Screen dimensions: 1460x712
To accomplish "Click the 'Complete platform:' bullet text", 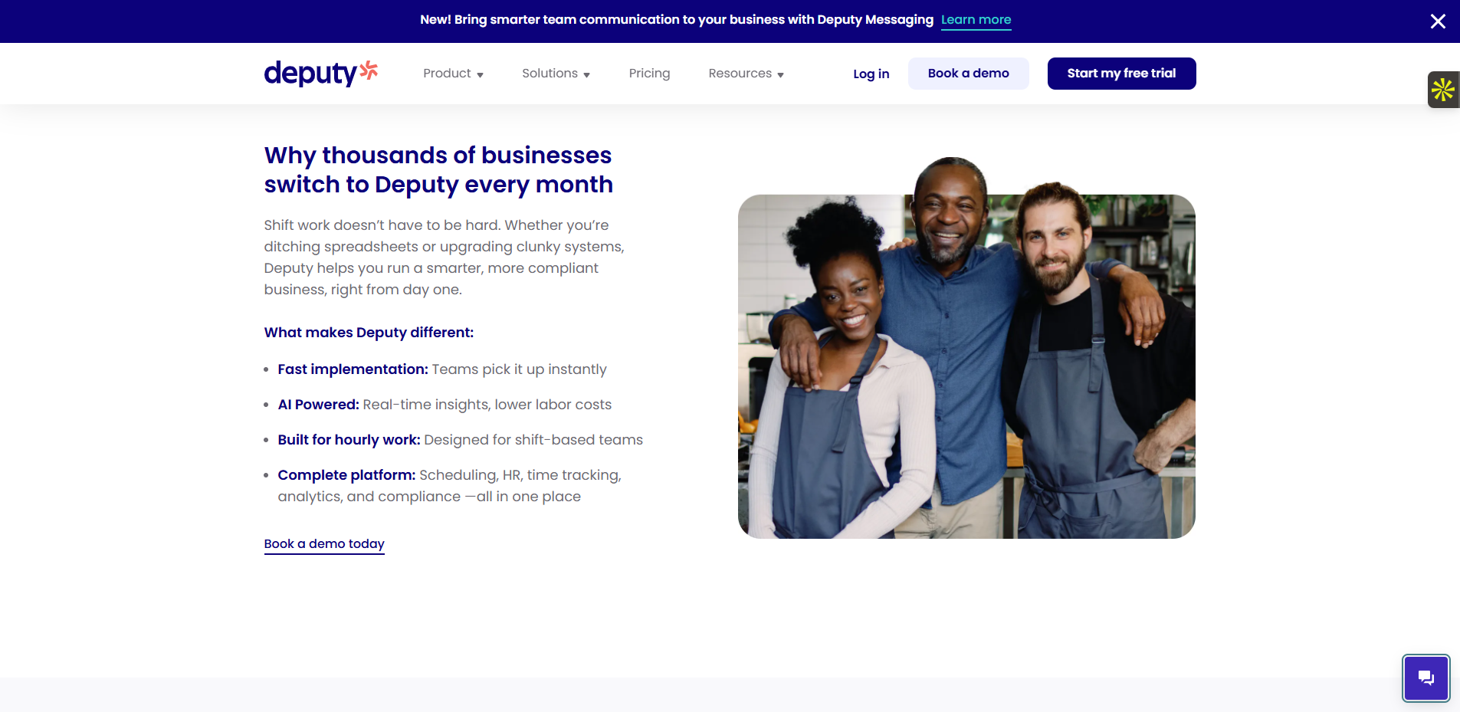I will [x=346, y=475].
